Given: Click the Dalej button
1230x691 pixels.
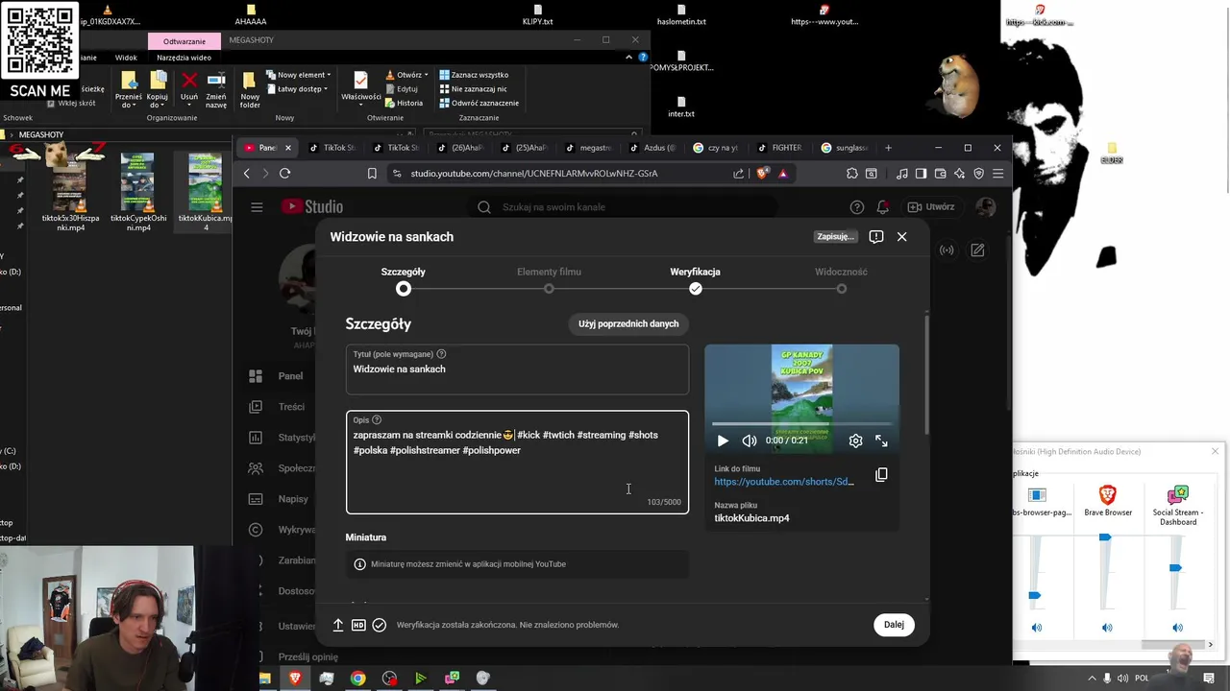Looking at the screenshot, I should tap(894, 625).
